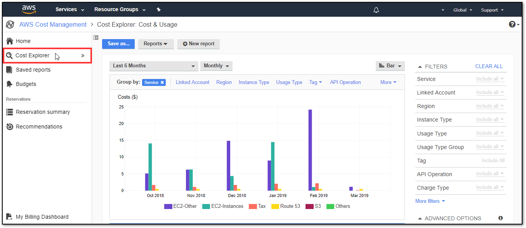Viewport: 526px width, 228px height.
Task: Open the Global region menu
Action: 463,10
